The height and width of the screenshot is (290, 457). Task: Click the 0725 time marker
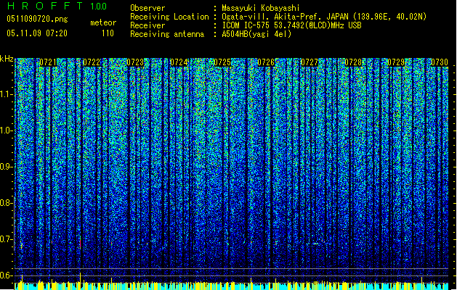[x=222, y=62]
